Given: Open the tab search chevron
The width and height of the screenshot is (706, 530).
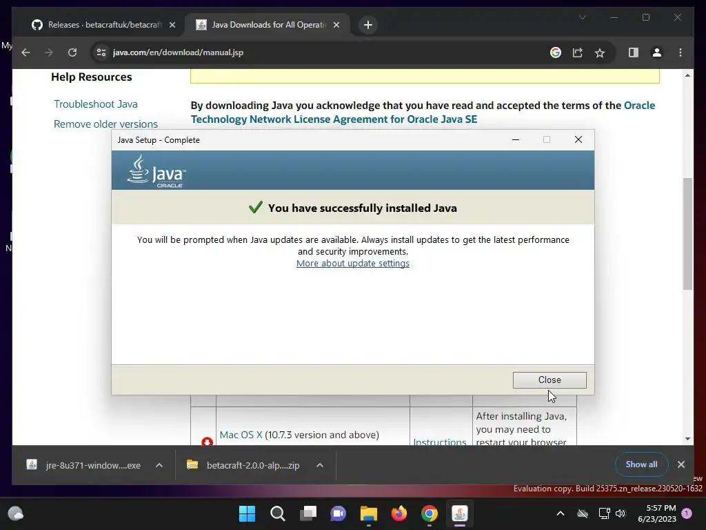Looking at the screenshot, I should pyautogui.click(x=582, y=17).
